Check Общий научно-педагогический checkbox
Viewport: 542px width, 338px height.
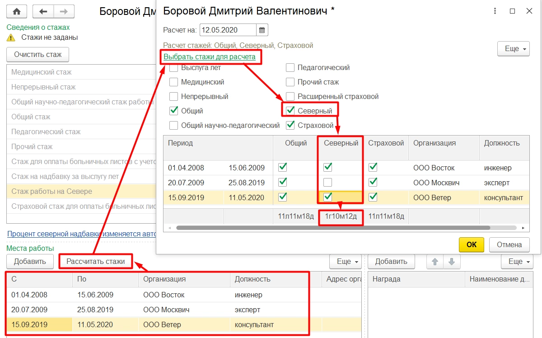(173, 125)
